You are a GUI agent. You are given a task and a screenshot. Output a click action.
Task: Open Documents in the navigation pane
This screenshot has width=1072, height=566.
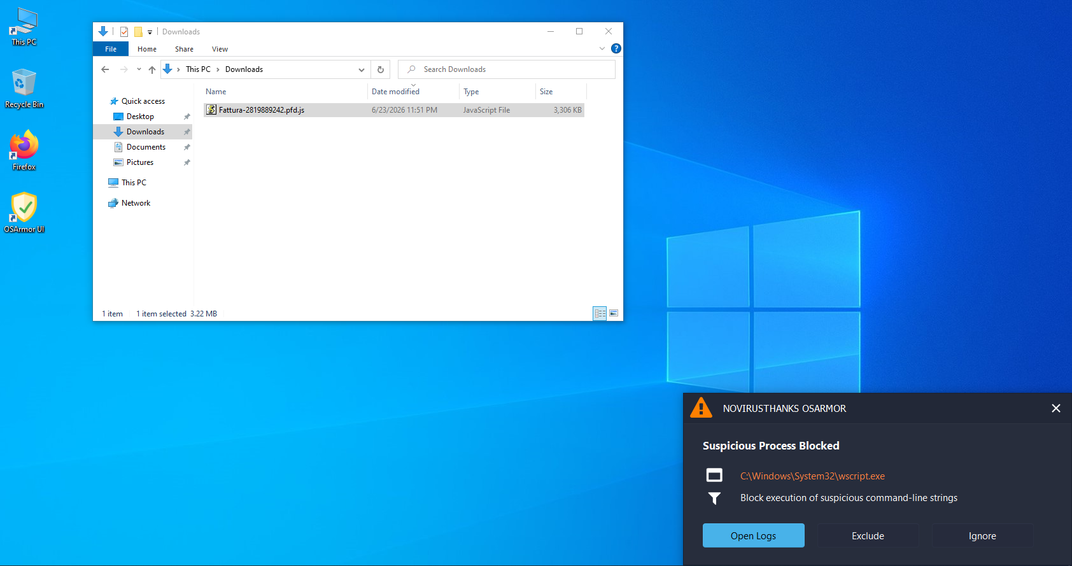(146, 147)
